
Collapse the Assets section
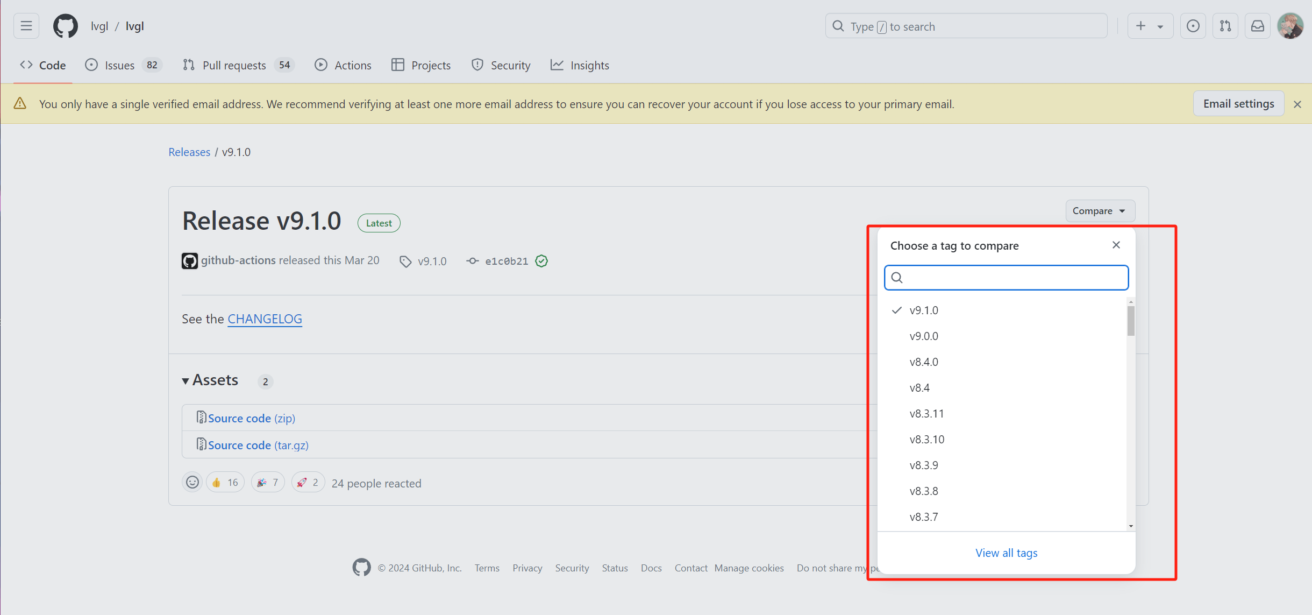[211, 380]
